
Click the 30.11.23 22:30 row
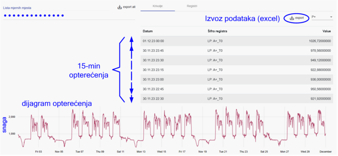click(236, 99)
